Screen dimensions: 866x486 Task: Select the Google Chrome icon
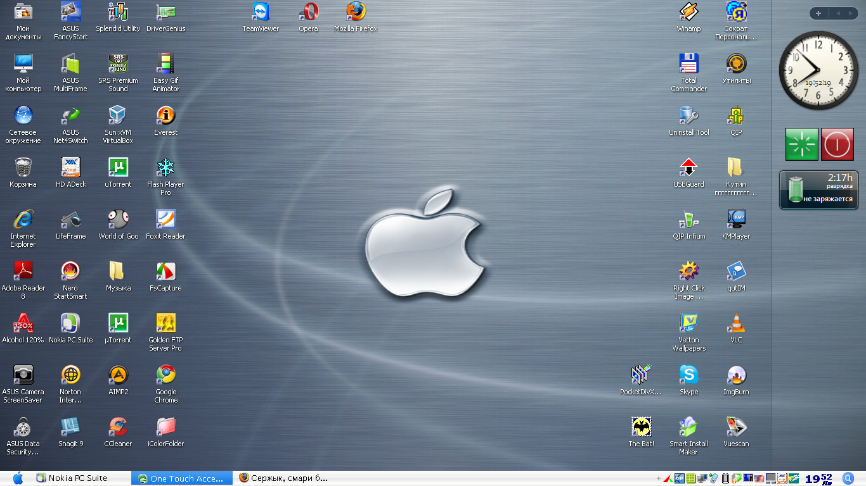tap(165, 375)
